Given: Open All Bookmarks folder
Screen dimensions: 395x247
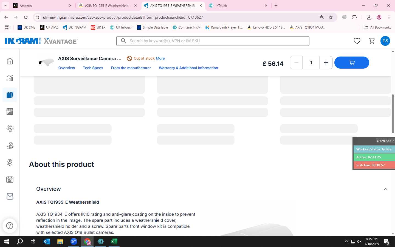Looking at the screenshot, I should coord(377,27).
